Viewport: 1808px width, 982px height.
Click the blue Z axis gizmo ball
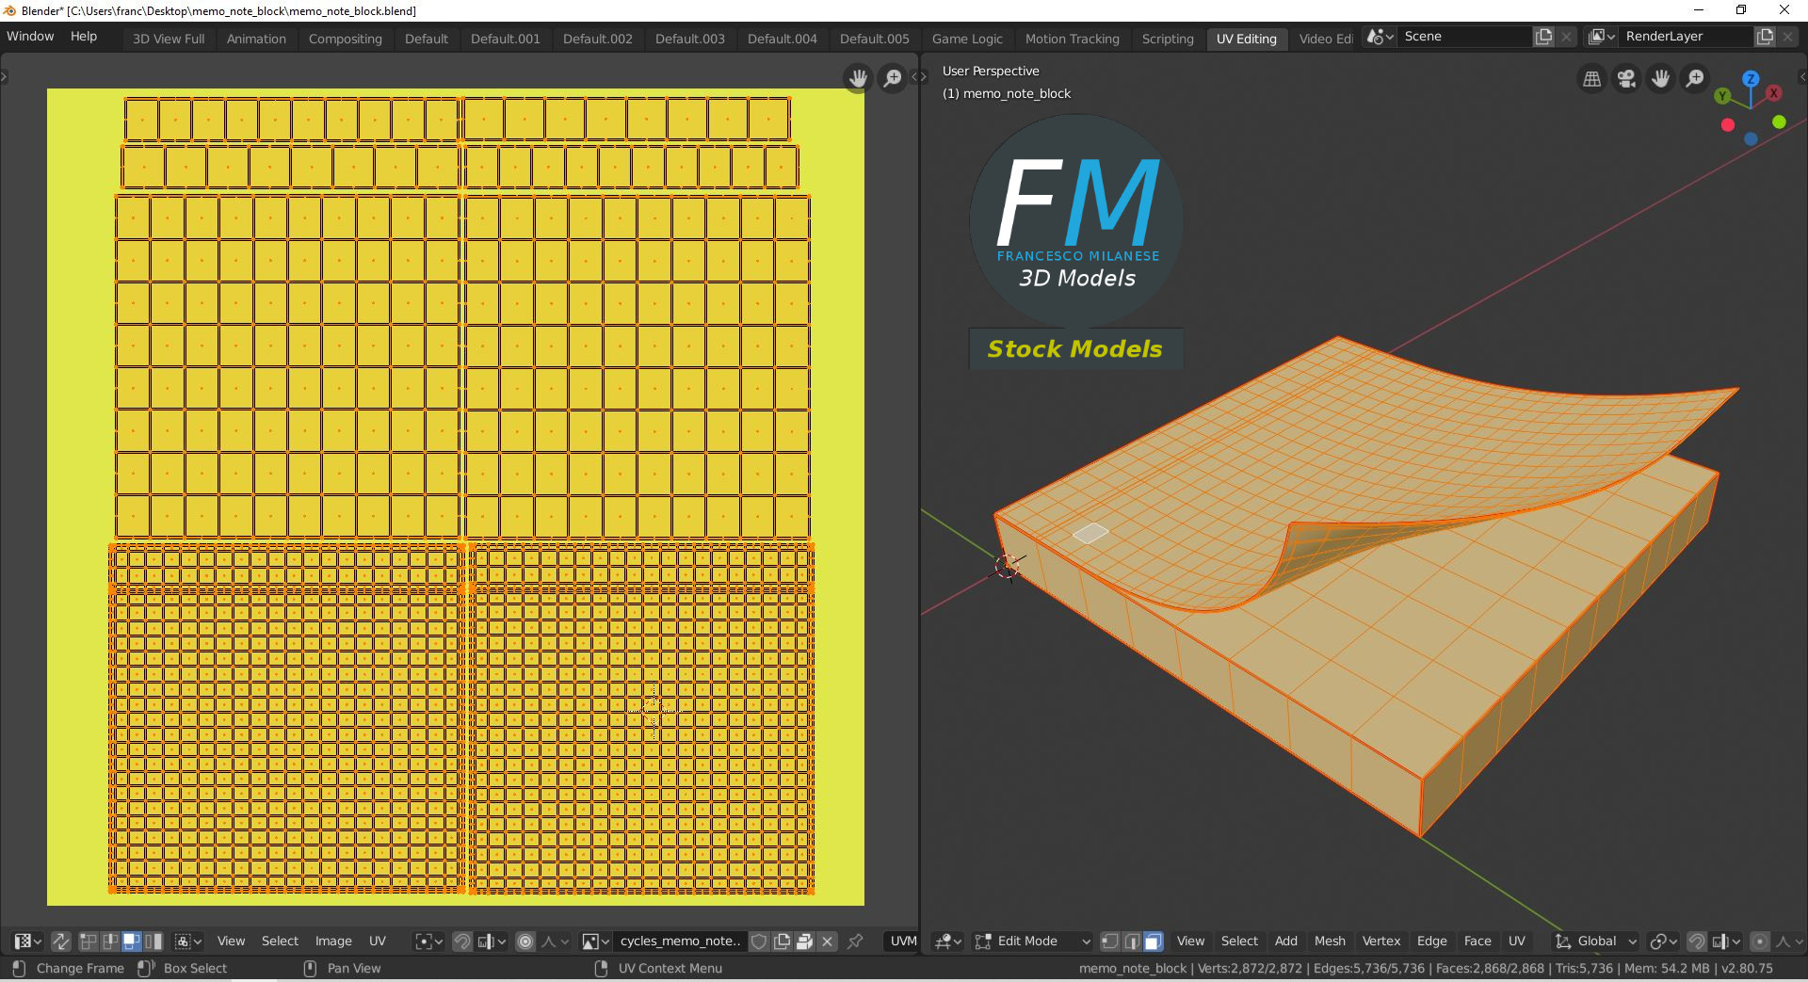click(x=1751, y=79)
